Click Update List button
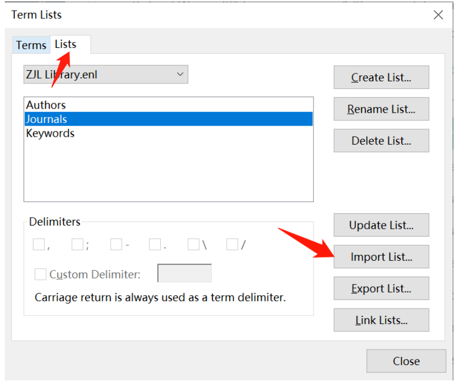 pyautogui.click(x=381, y=225)
